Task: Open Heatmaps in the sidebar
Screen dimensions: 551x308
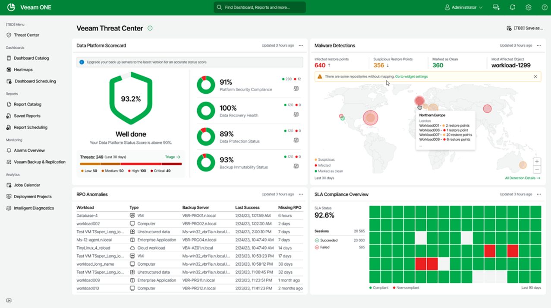Action: [23, 70]
